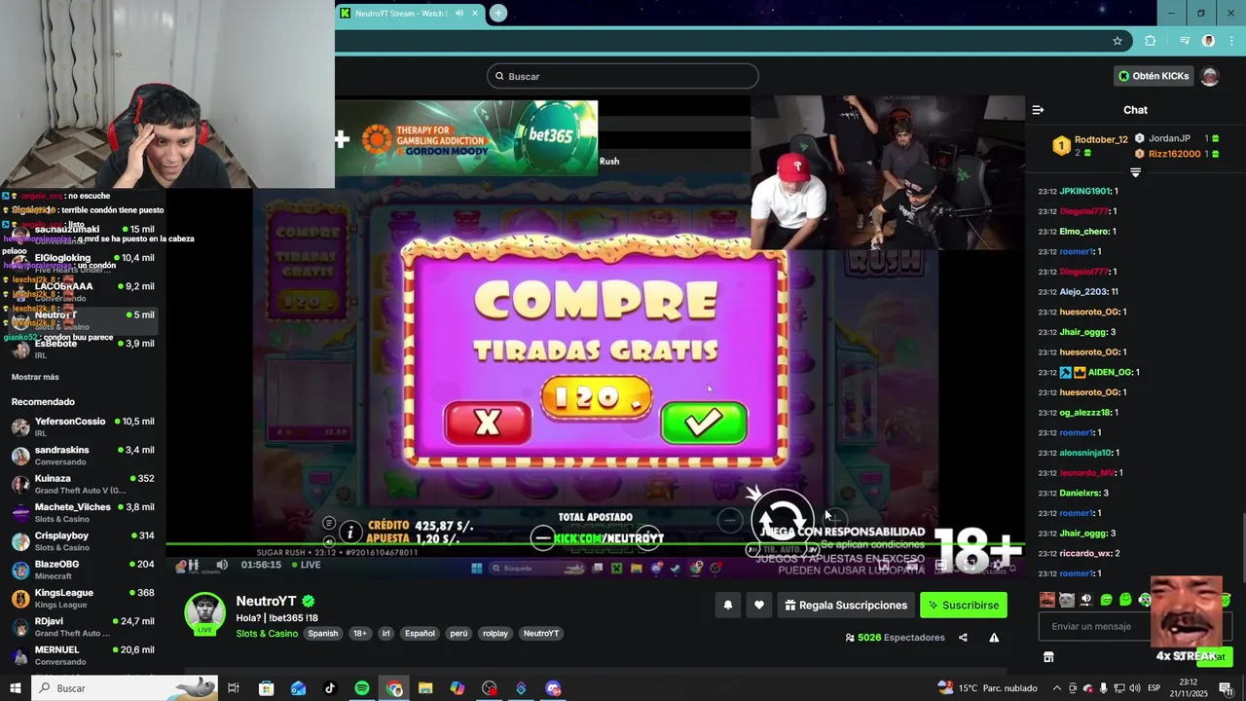
Task: Click the taskbar clock showing 23:12
Action: coord(1189,688)
